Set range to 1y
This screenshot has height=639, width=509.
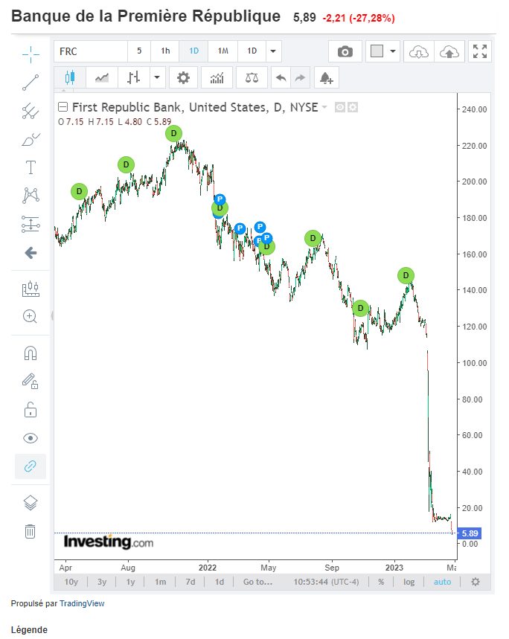point(130,582)
